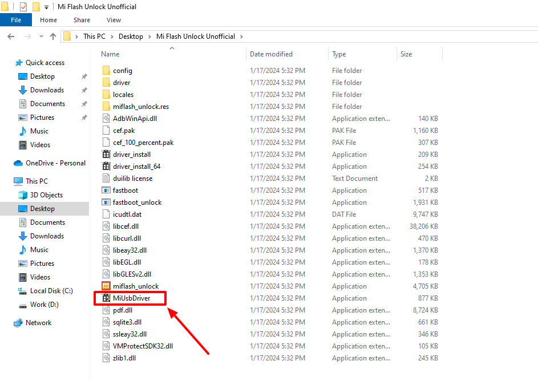Click the Network icon in sidebar
538x381 pixels.
coord(18,323)
